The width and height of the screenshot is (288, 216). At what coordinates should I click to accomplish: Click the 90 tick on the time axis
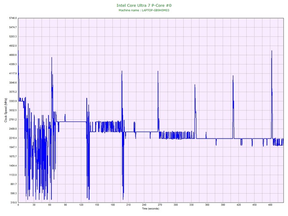(x=65, y=205)
